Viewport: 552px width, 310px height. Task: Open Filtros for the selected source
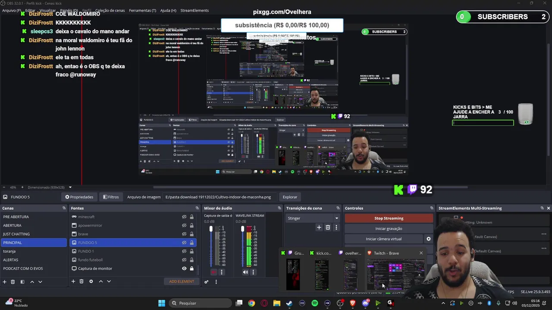pyautogui.click(x=111, y=197)
